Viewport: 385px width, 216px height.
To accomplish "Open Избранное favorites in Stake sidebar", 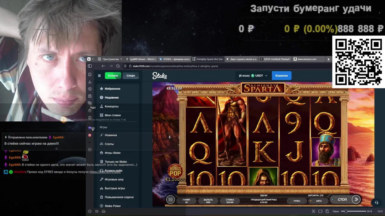I will pos(118,89).
